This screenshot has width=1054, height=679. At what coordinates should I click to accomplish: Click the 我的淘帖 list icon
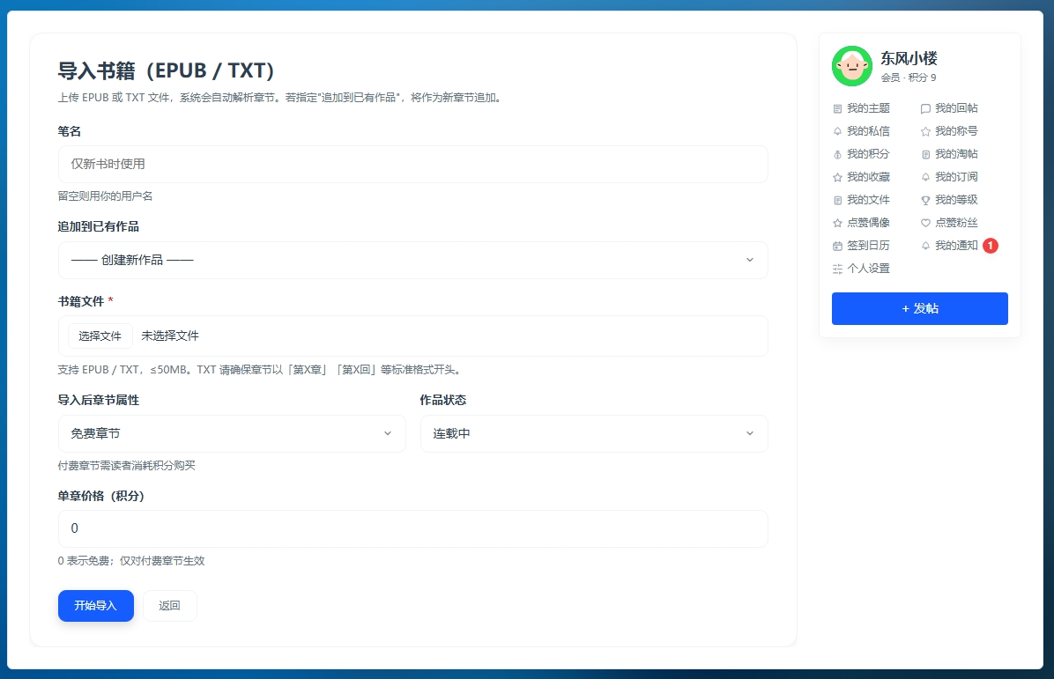pos(925,154)
